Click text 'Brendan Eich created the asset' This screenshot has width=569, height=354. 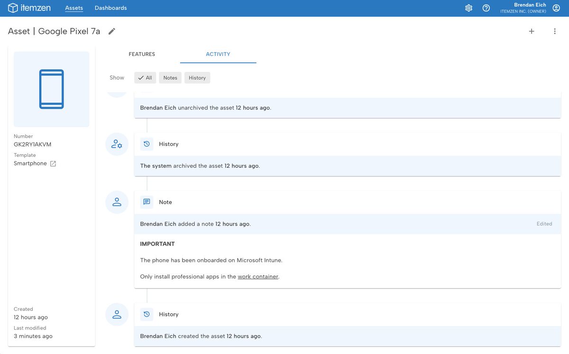pyautogui.click(x=183, y=336)
